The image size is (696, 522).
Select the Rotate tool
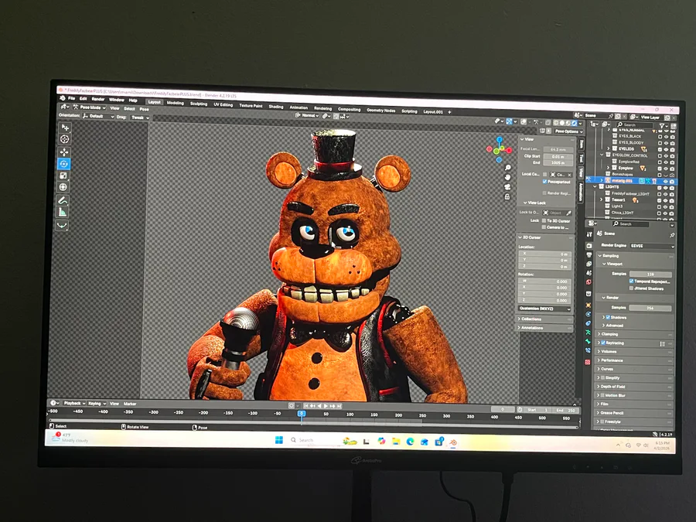[64, 164]
